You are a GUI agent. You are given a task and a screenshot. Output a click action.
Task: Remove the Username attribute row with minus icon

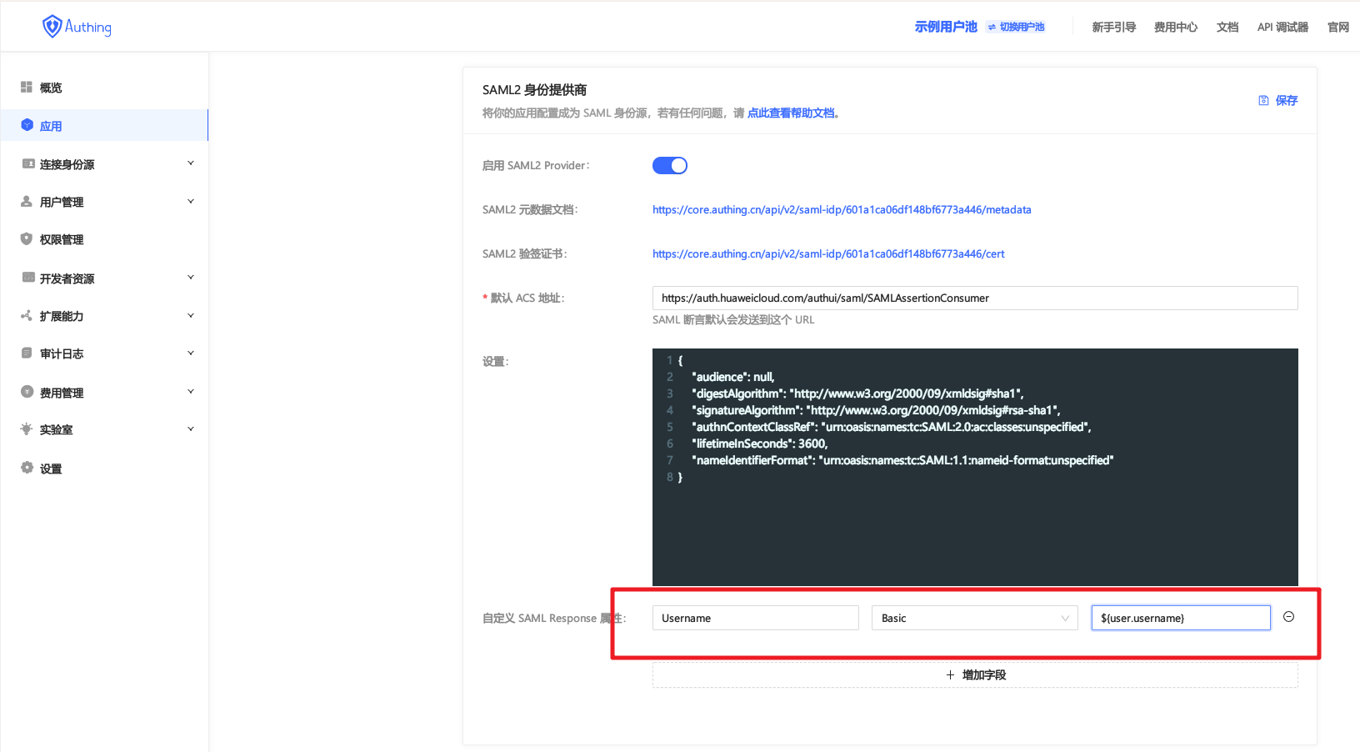1288,617
